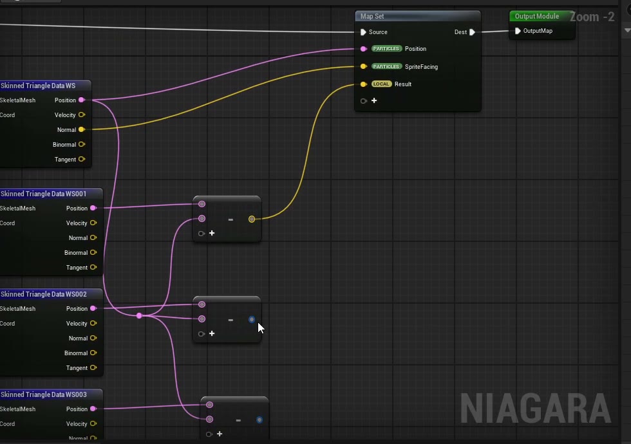Click Normal output pin on Skinned Triangle Data WS001
631x444 pixels.
pos(93,237)
